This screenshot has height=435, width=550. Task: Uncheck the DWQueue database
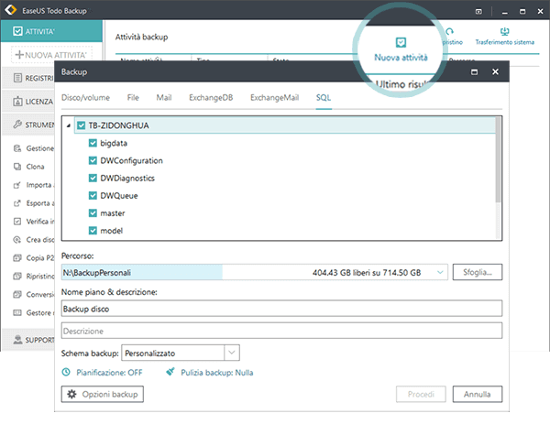[93, 196]
